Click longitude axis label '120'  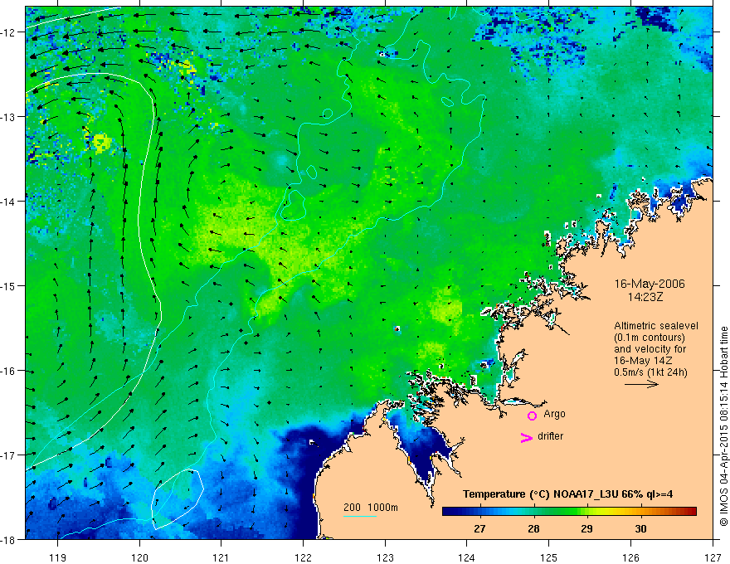[x=139, y=557]
